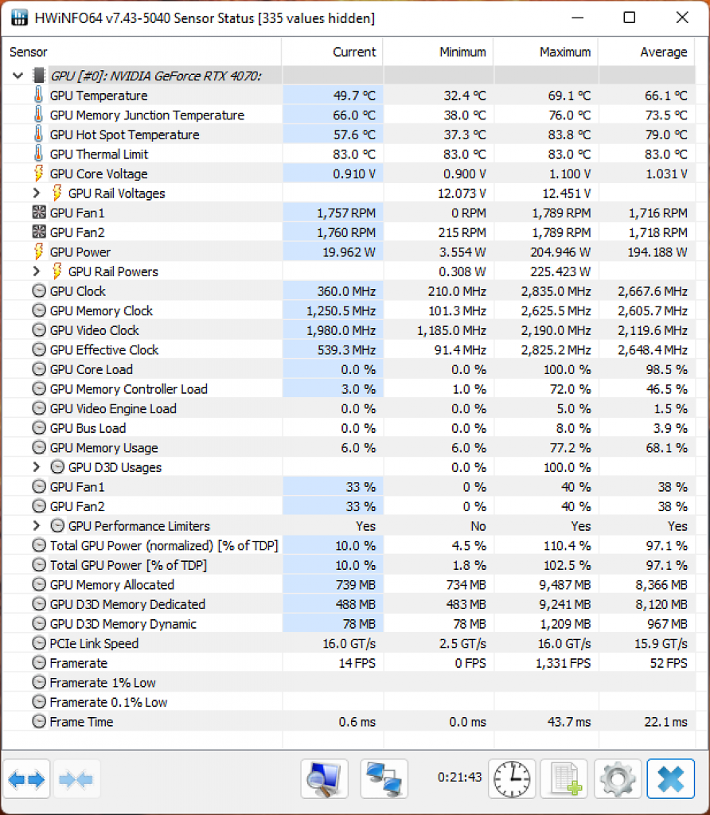The image size is (710, 815).
Task: Open sensor summary monitor with magnifier icon
Action: [x=324, y=778]
